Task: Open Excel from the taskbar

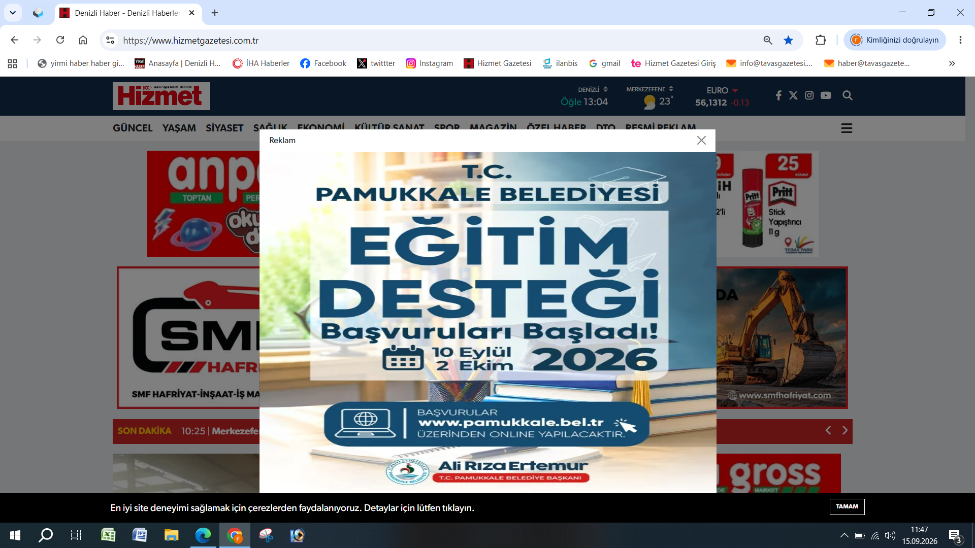Action: (x=108, y=535)
